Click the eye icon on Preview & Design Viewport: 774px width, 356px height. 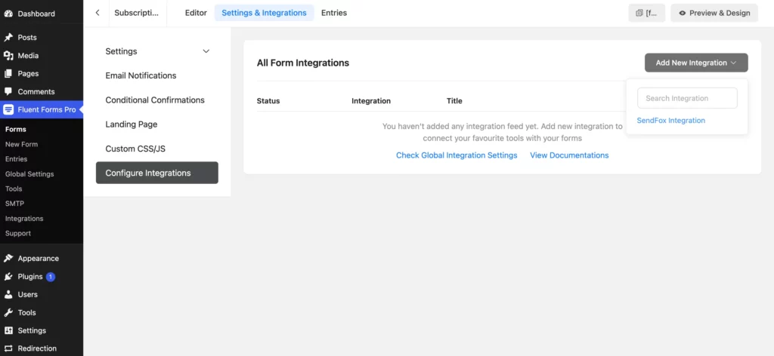click(683, 14)
